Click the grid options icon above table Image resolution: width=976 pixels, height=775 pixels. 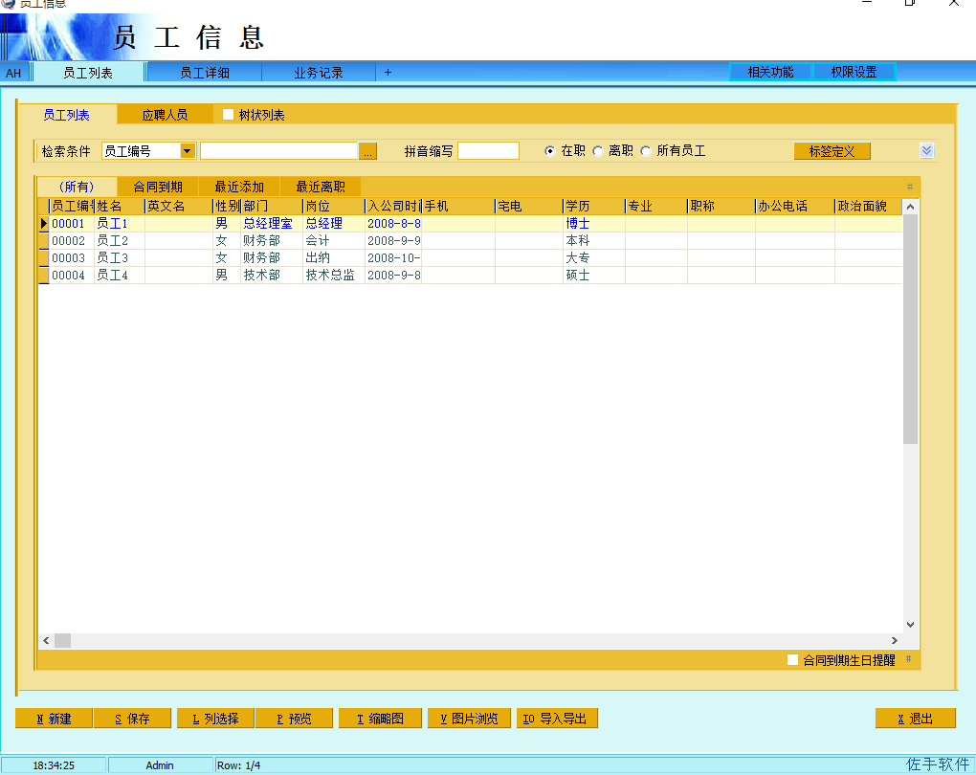click(909, 187)
